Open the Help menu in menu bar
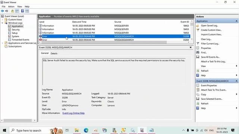This screenshot has width=239, height=134. (x=27, y=7)
